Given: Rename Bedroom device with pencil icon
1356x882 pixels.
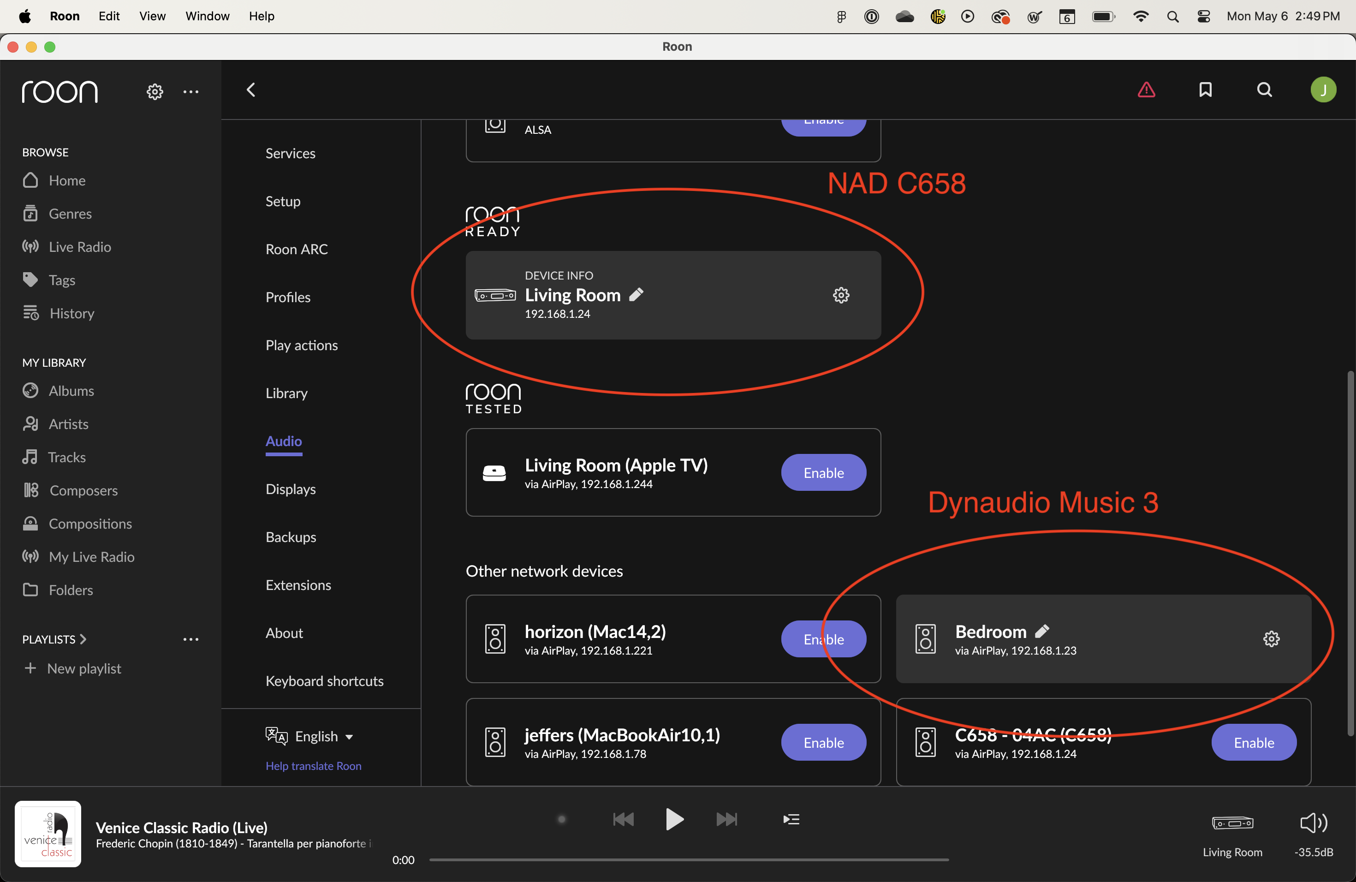Looking at the screenshot, I should pyautogui.click(x=1041, y=632).
